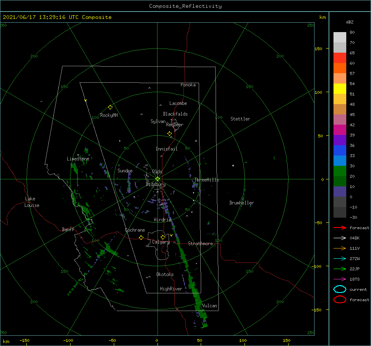The width and height of the screenshot is (371, 346).
Task: Click the yellow diamond marker above RockyMH
Action: pos(110,107)
